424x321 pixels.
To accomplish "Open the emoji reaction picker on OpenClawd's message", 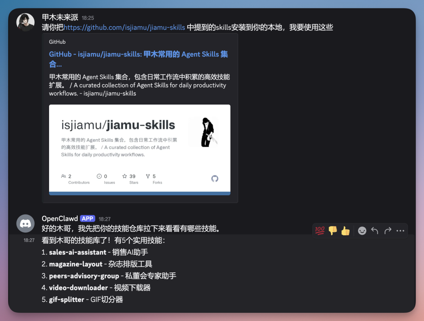I will click(x=362, y=231).
